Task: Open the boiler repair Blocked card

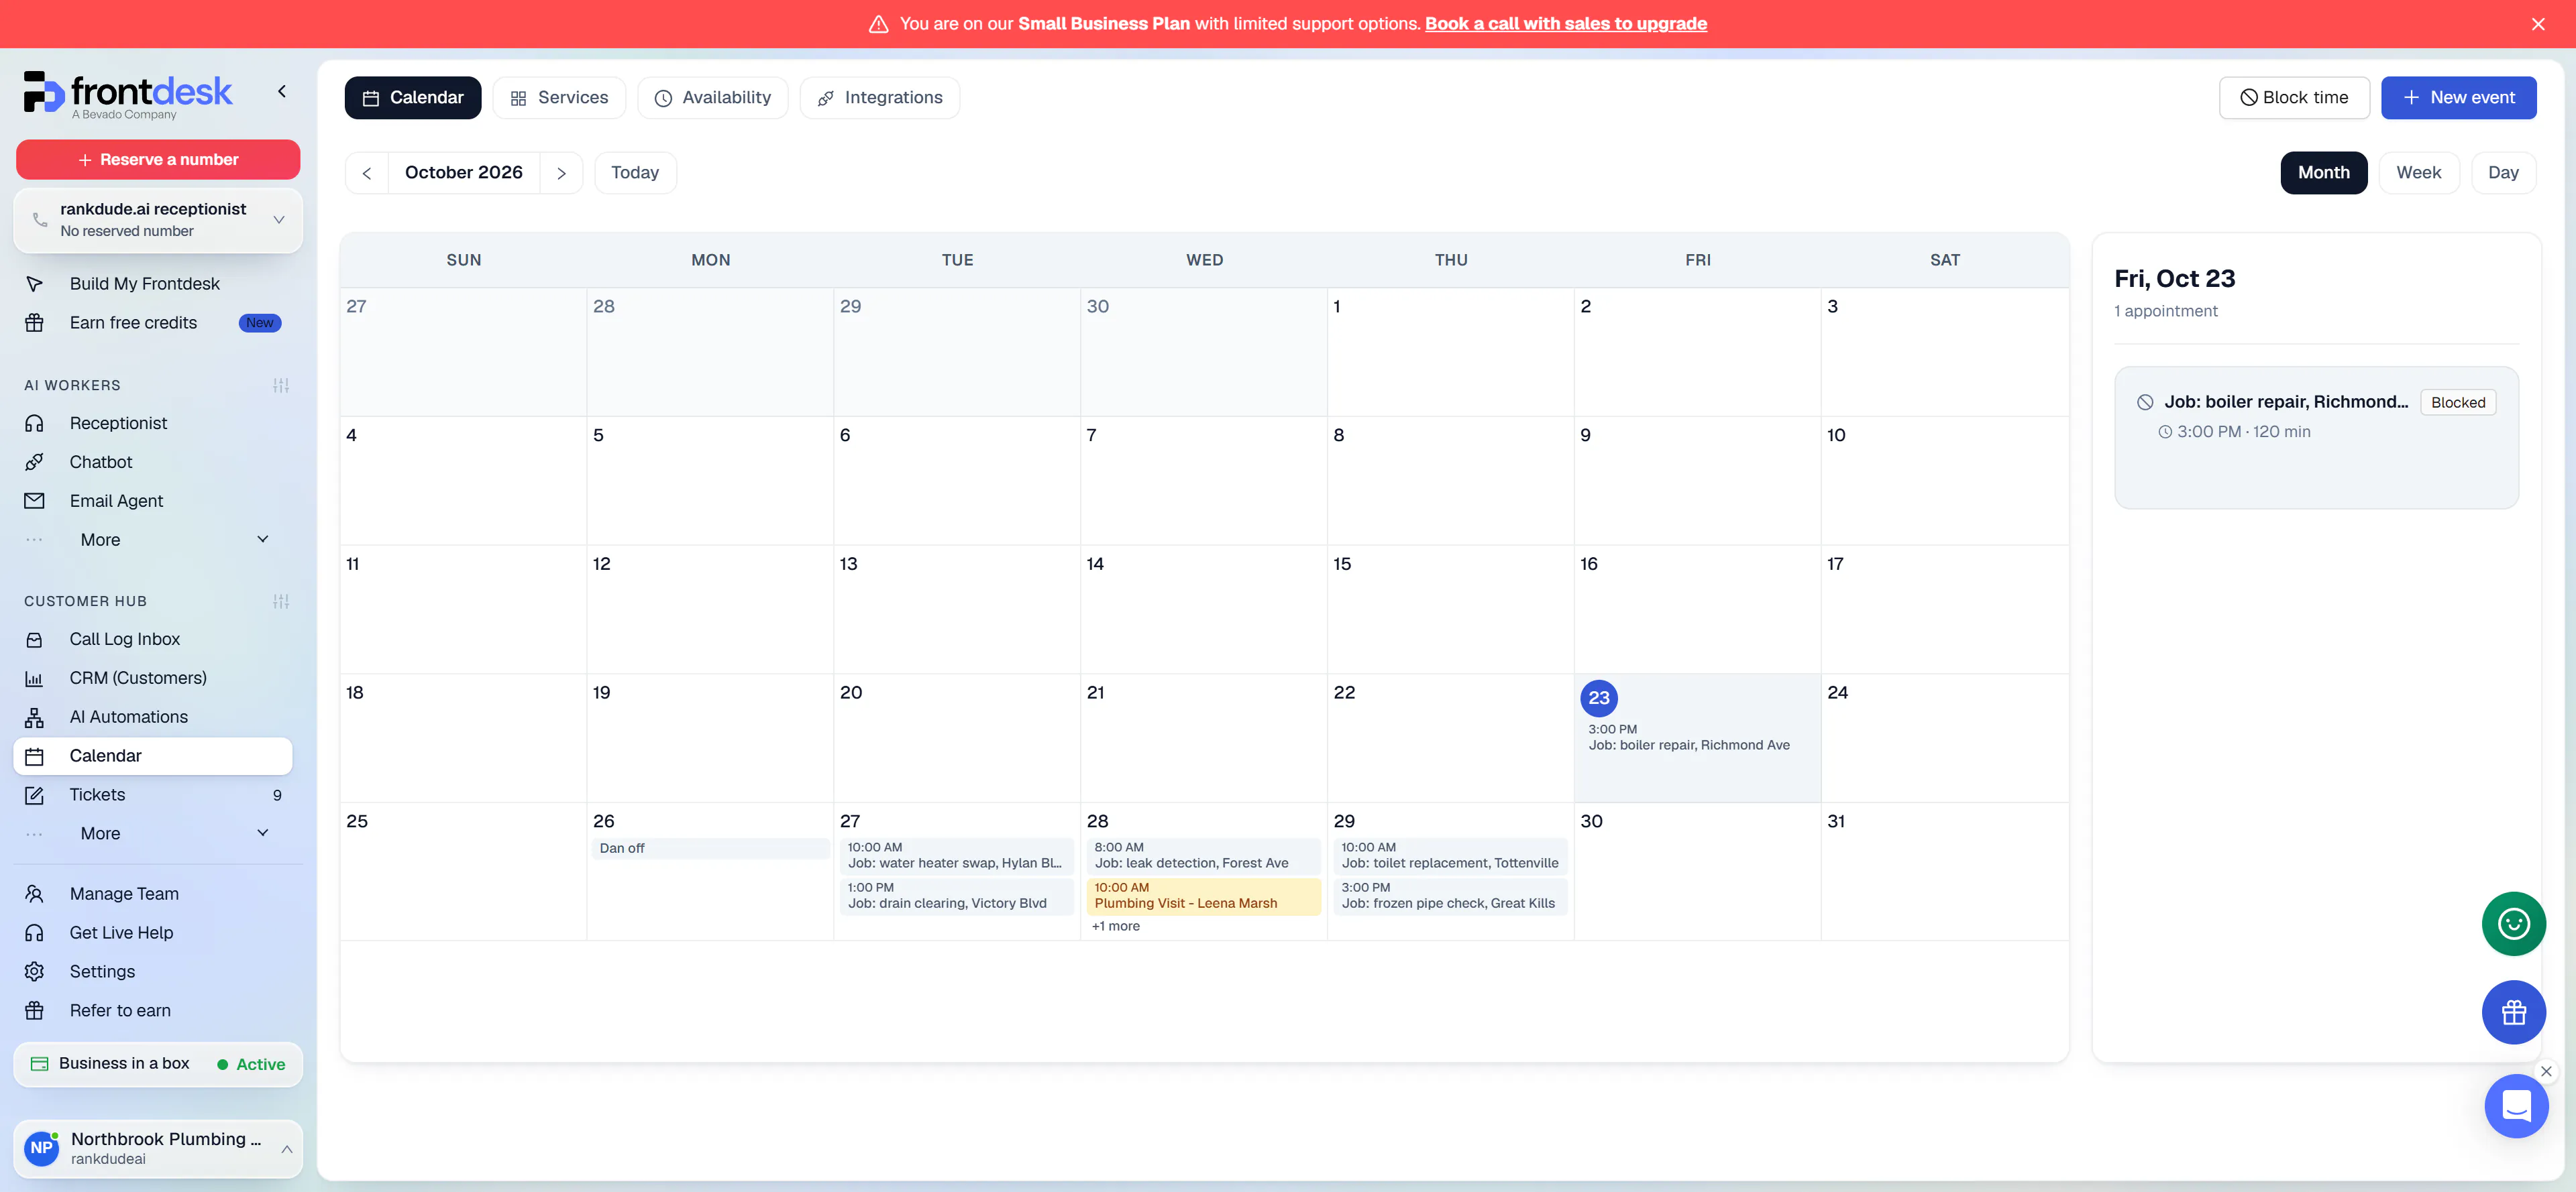Action: [x=2316, y=438]
